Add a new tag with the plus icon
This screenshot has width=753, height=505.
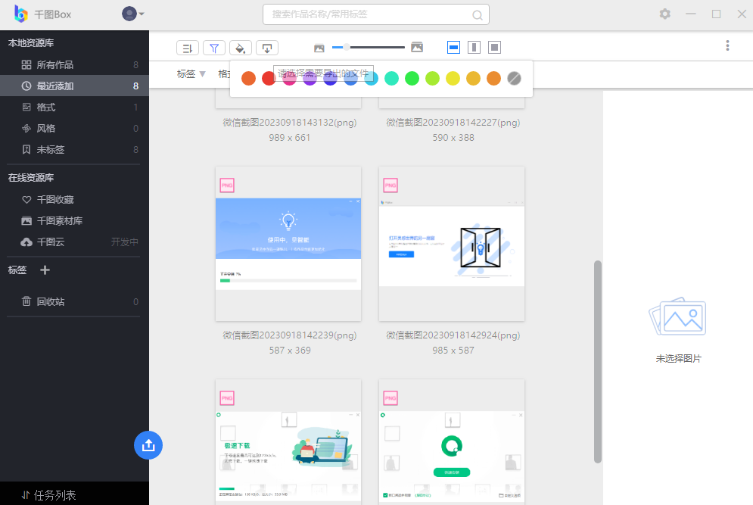45,270
